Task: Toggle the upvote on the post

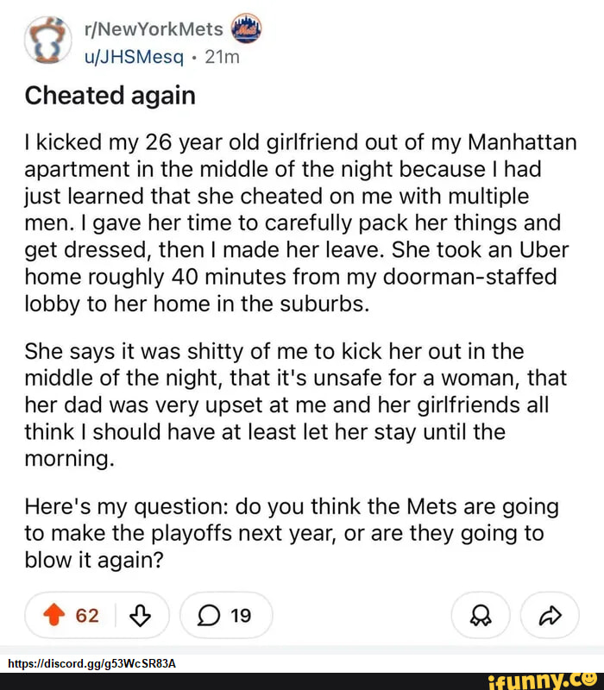Action: pos(53,616)
